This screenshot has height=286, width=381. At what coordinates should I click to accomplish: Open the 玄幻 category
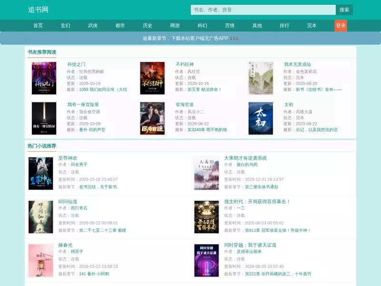(x=65, y=26)
